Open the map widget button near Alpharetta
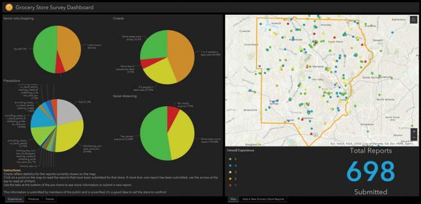This screenshot has width=421, height=204. tap(413, 20)
